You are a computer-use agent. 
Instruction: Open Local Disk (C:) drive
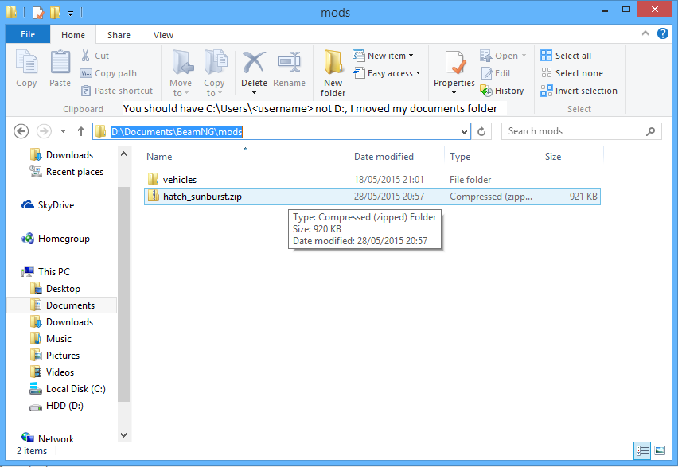click(x=68, y=389)
